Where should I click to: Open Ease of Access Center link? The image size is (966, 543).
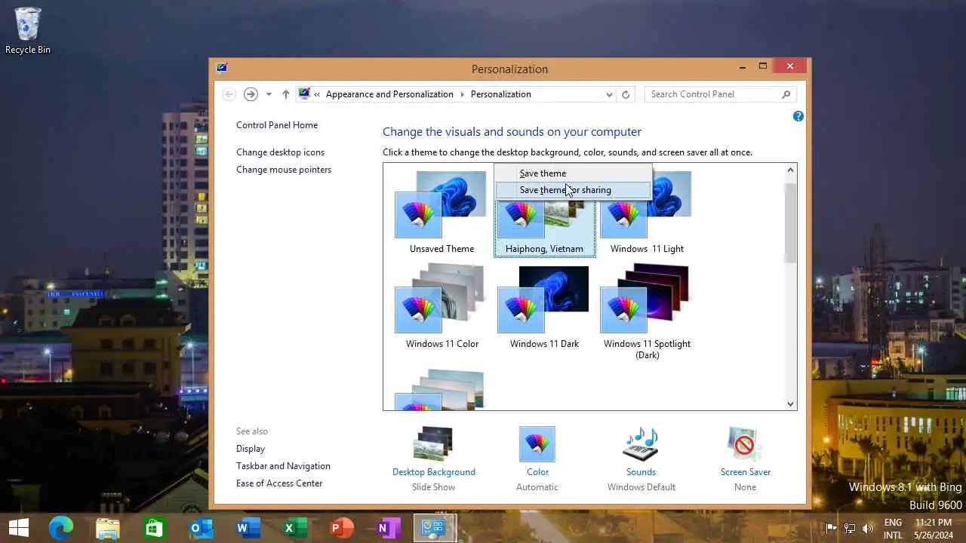279,483
